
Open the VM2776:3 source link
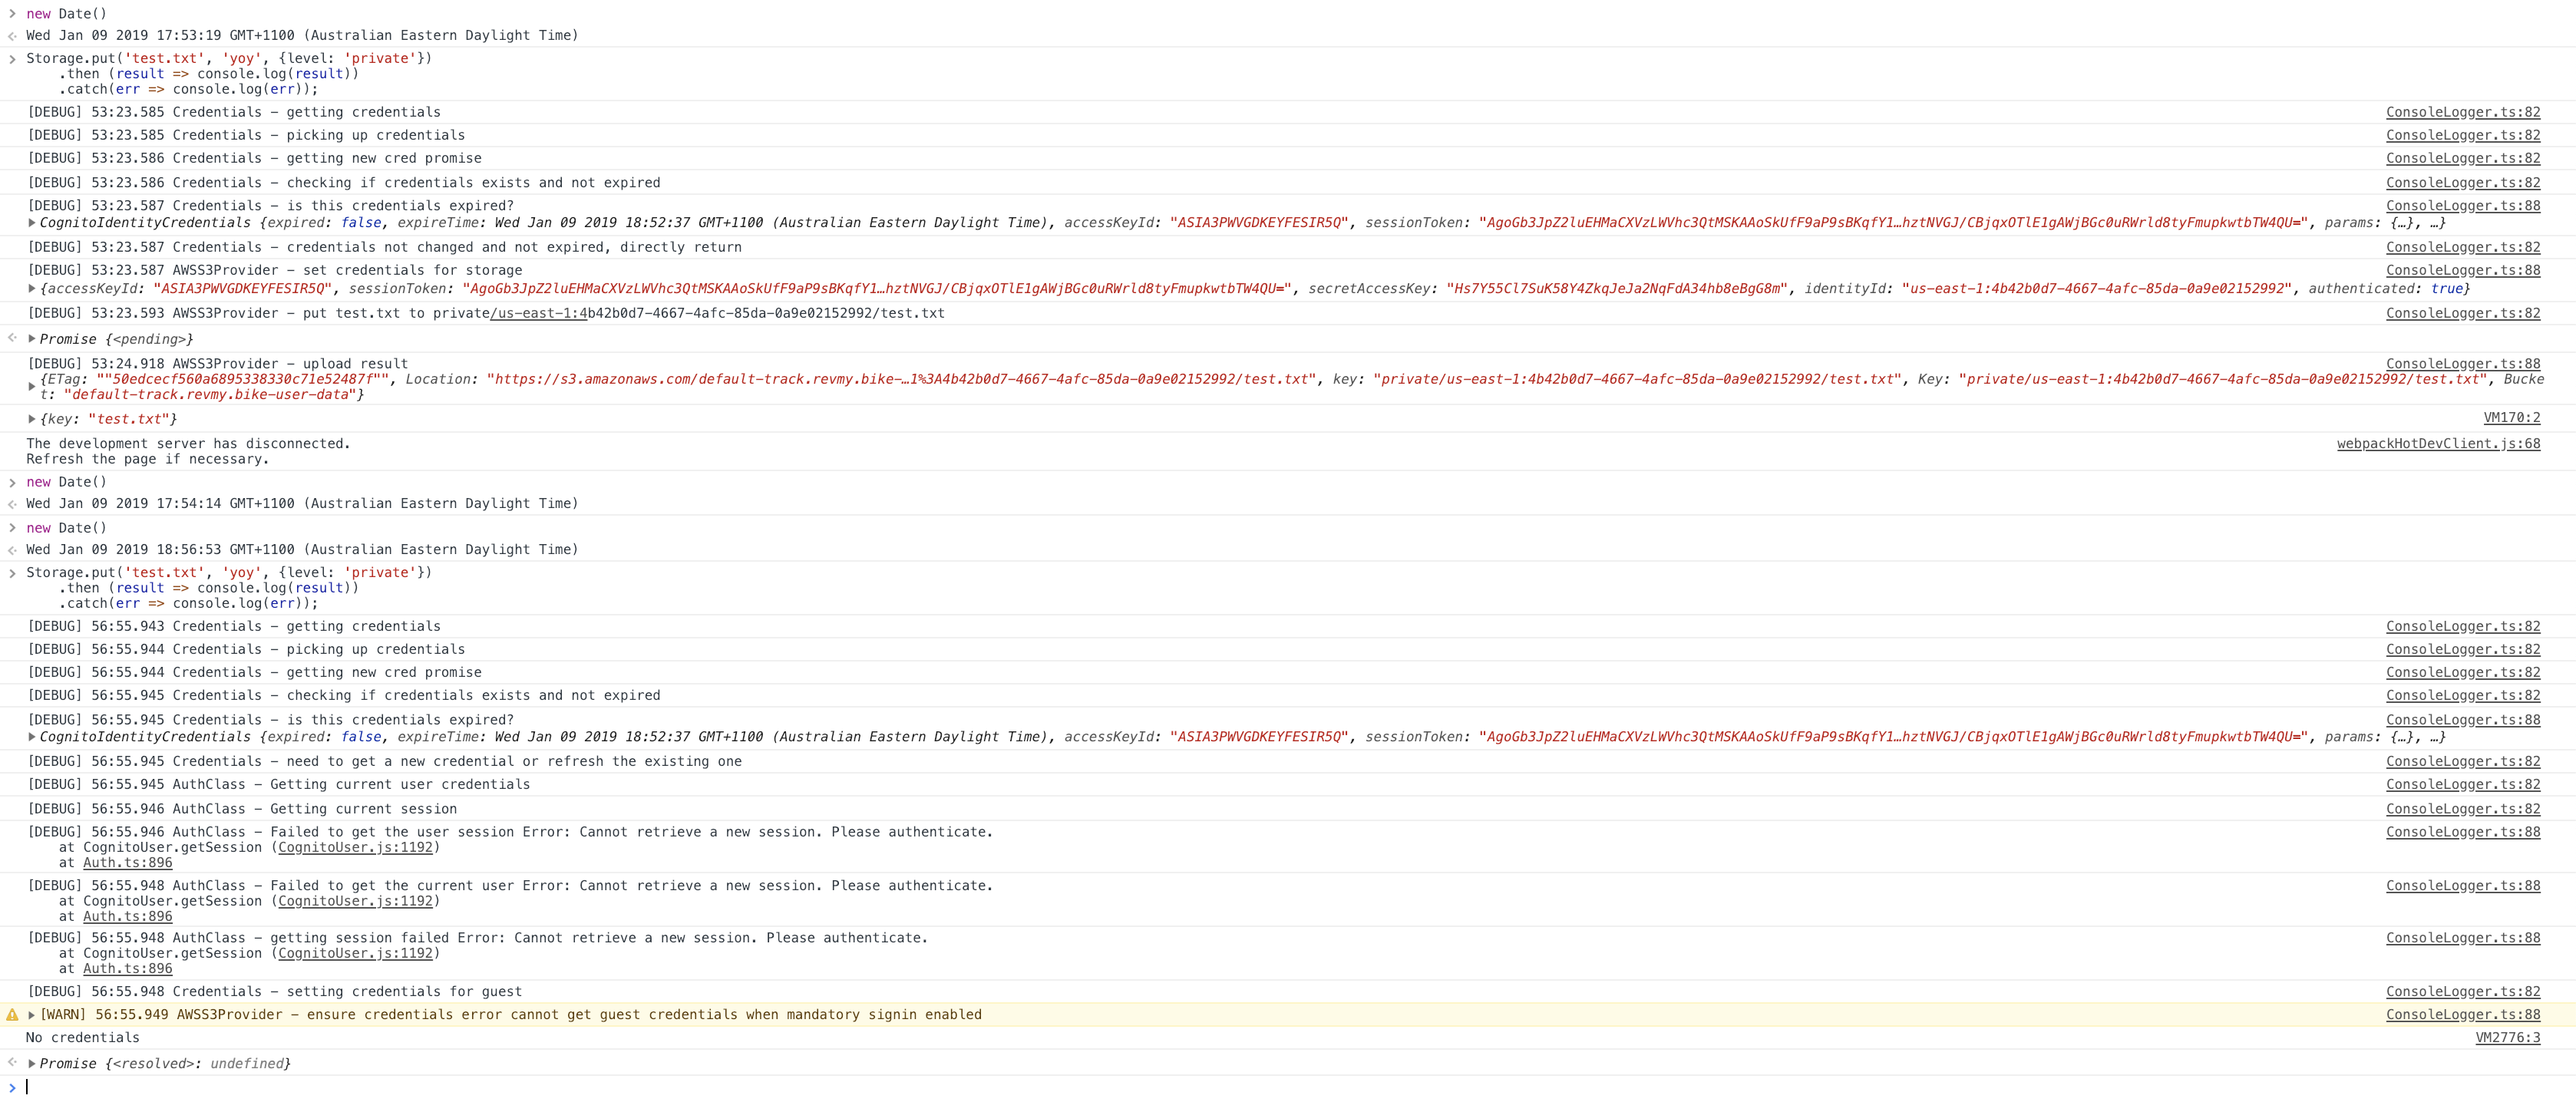2507,1038
